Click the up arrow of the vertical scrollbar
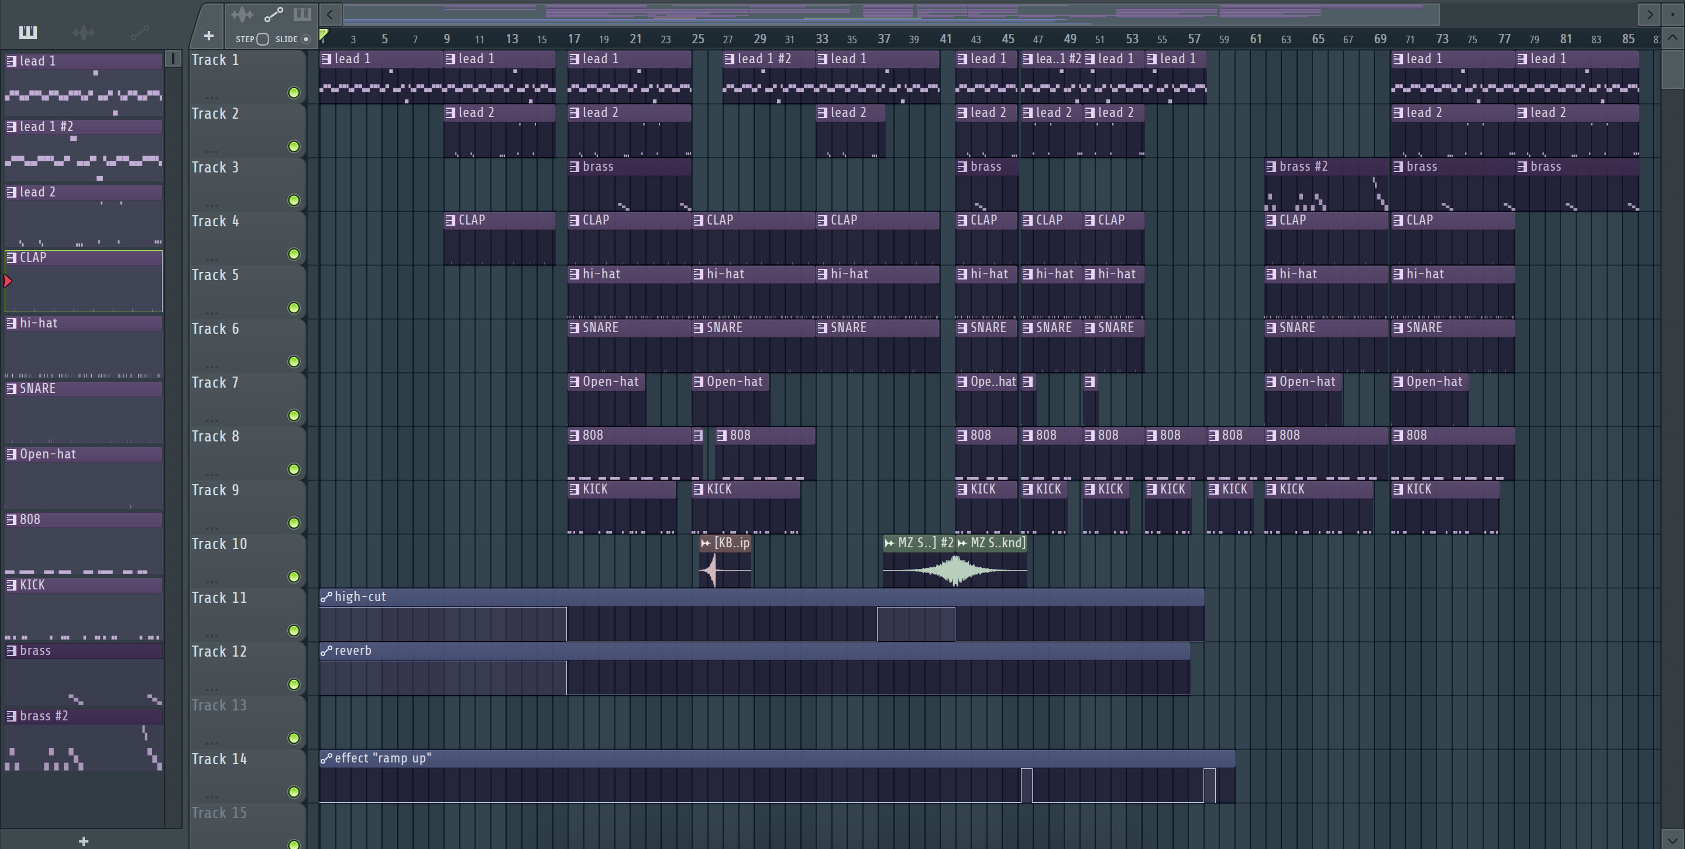Screen dimensions: 1685x849 click(1673, 38)
